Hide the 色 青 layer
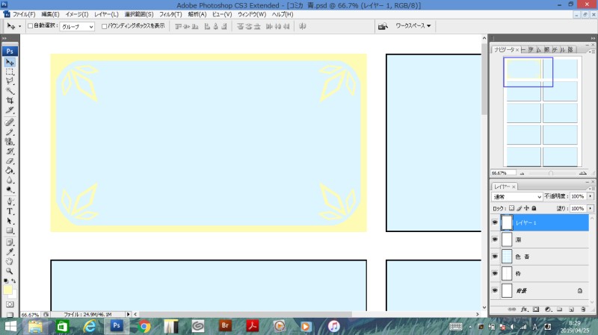The width and height of the screenshot is (598, 335). click(495, 256)
